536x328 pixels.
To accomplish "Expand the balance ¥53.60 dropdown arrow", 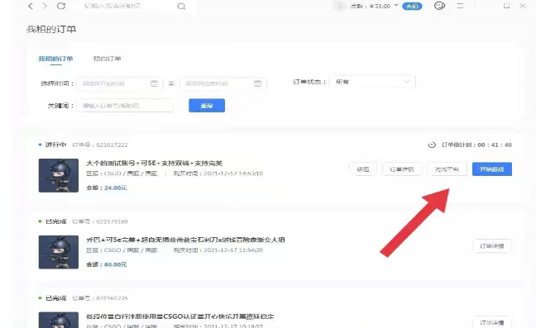I will tap(396, 6).
